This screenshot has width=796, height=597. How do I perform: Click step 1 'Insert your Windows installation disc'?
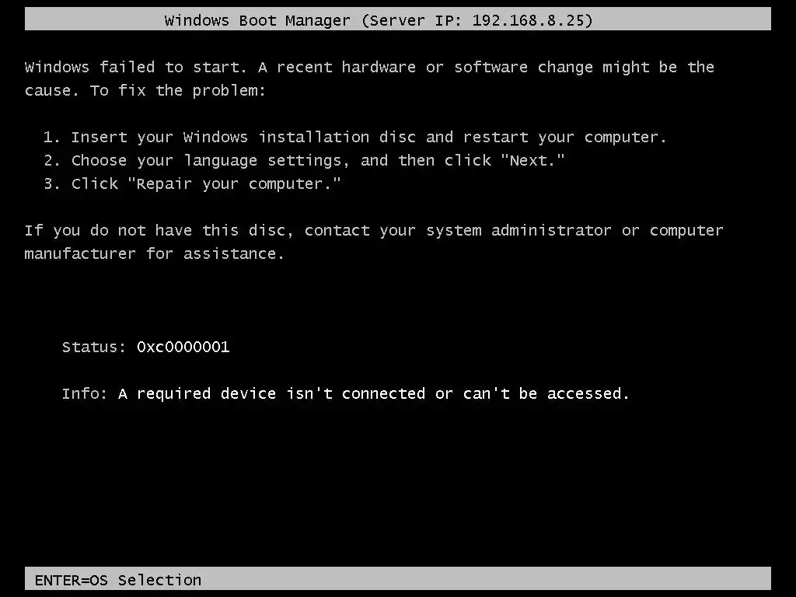pos(243,137)
